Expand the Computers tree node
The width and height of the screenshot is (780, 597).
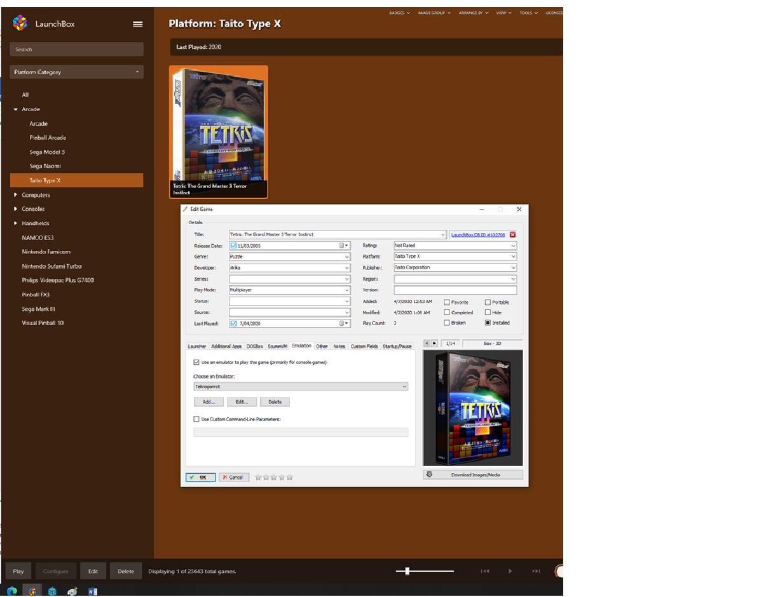point(16,195)
